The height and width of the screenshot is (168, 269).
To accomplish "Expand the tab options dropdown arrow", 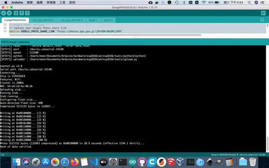I will (x=262, y=20).
